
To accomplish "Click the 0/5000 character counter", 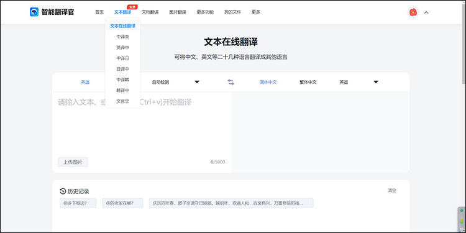I will (218, 162).
